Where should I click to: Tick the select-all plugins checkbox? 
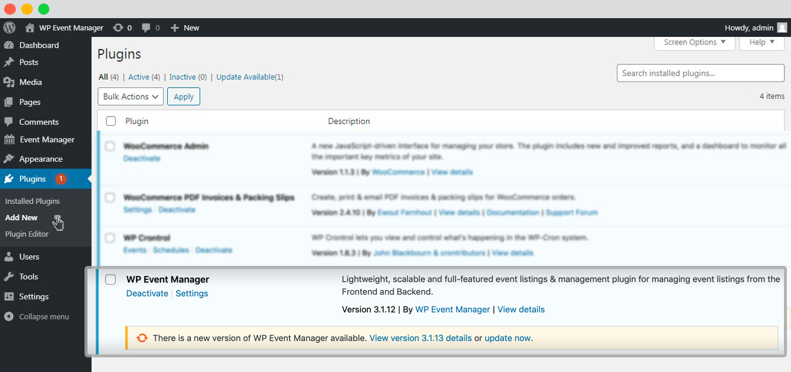pyautogui.click(x=111, y=121)
